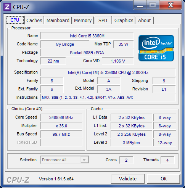Click the disabled maximize button
185x188 pixels.
click(x=153, y=5)
